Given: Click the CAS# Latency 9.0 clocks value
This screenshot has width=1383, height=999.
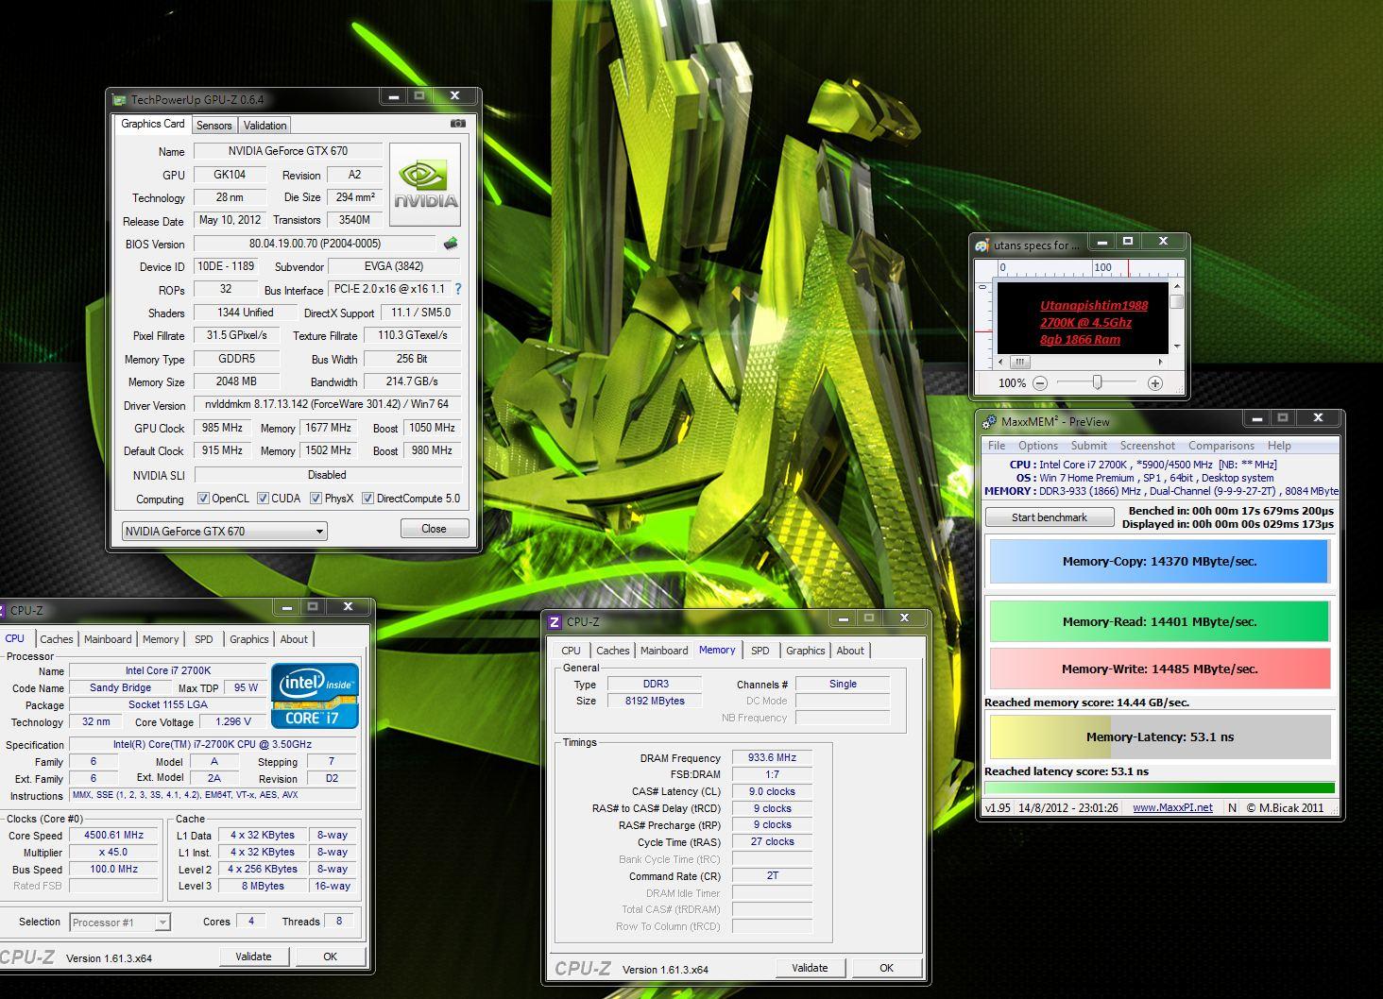Looking at the screenshot, I should 772,791.
